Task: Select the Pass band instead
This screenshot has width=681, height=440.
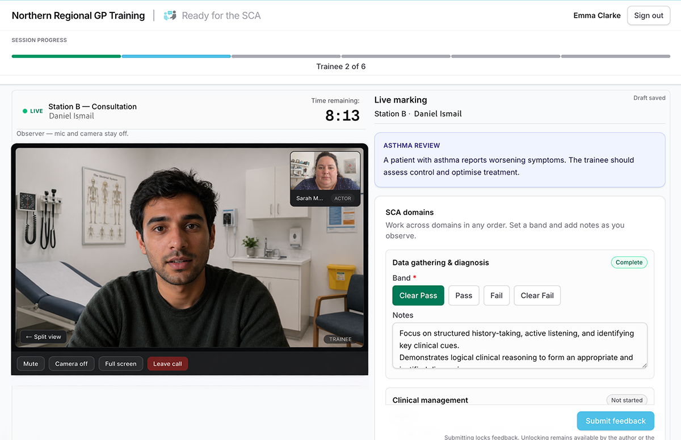Action: point(464,295)
